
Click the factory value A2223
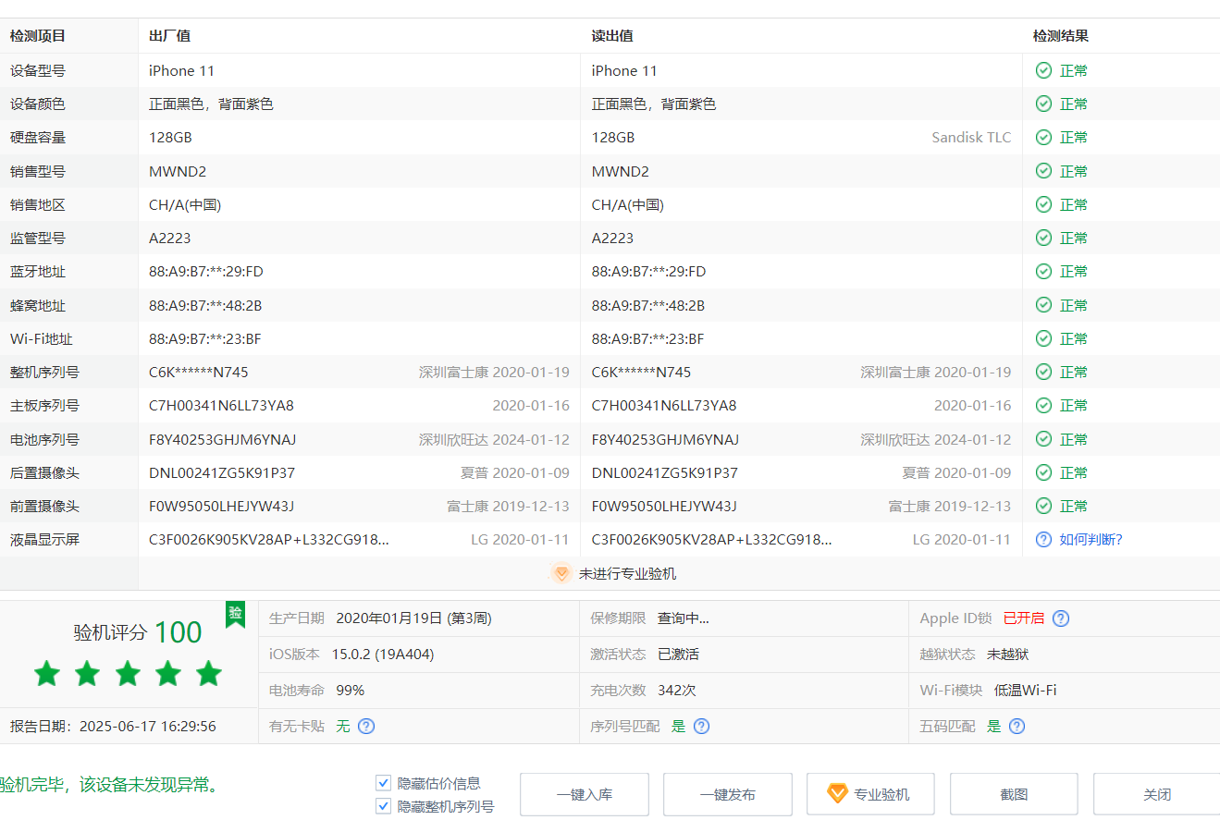[170, 238]
